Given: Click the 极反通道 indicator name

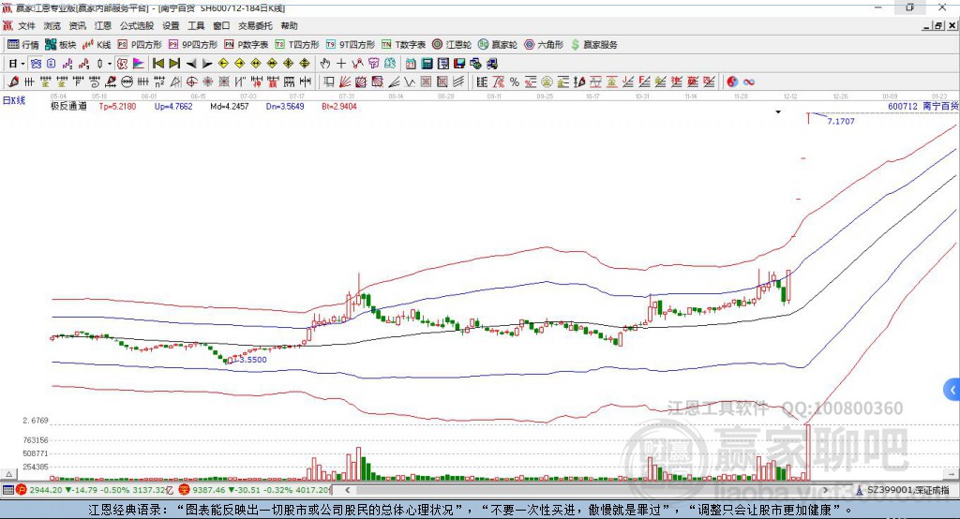Looking at the screenshot, I should pyautogui.click(x=69, y=107).
